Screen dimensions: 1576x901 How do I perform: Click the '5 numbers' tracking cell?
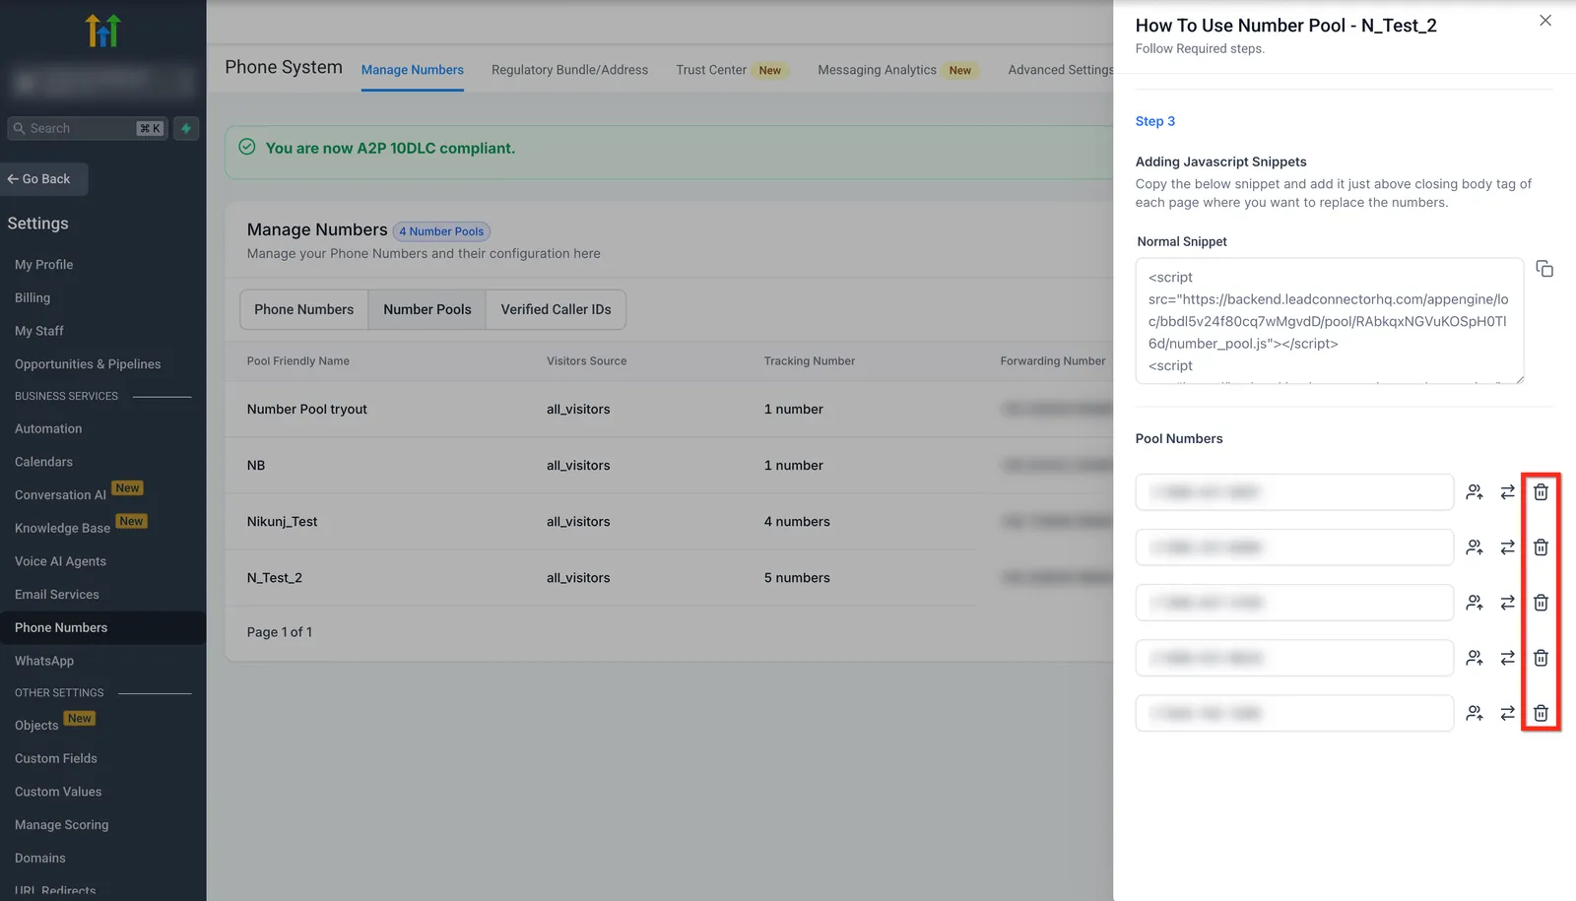coord(797,578)
